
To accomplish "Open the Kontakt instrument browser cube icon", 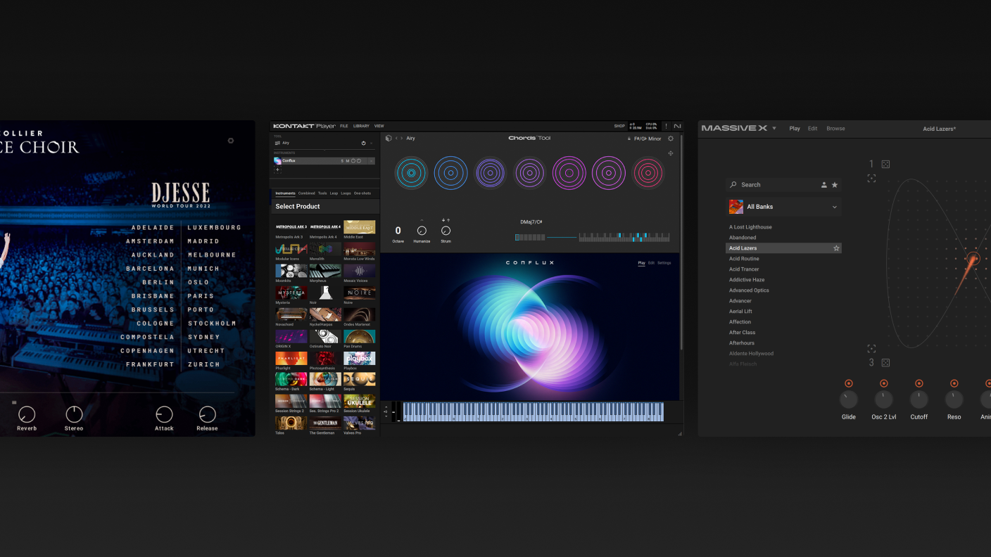I will coord(389,139).
